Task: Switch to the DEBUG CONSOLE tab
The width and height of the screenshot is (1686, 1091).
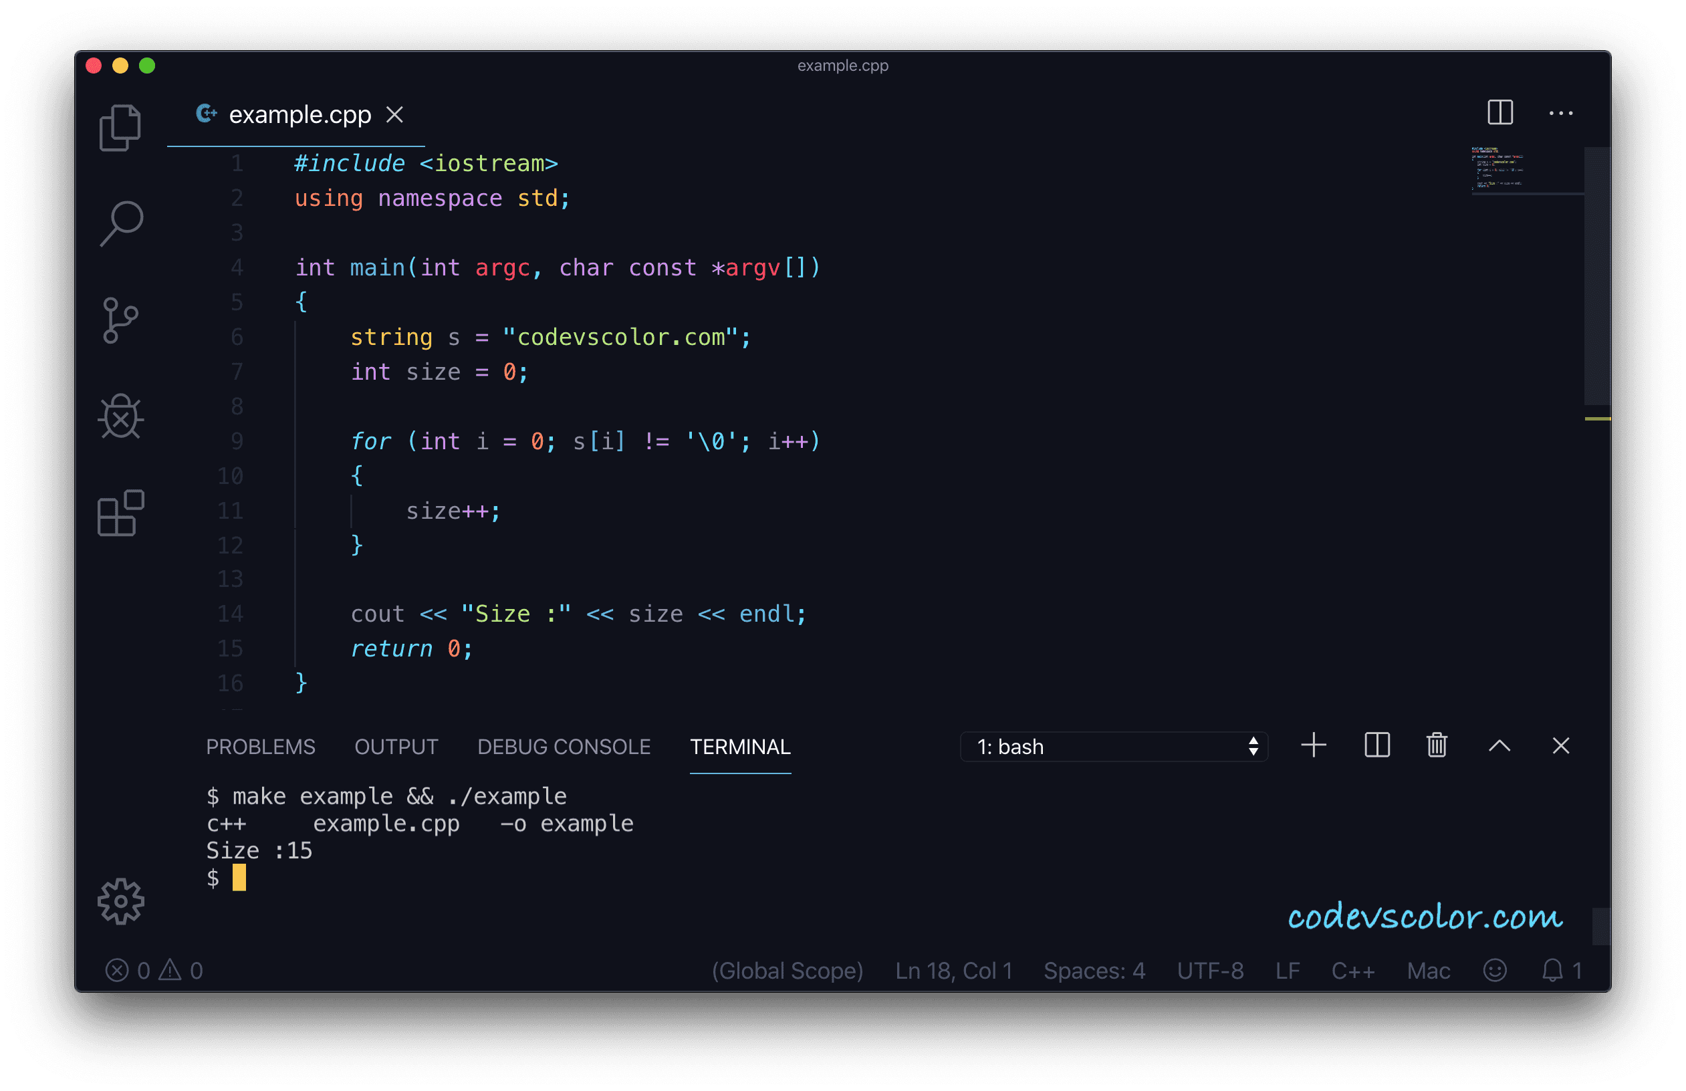Action: click(x=564, y=747)
